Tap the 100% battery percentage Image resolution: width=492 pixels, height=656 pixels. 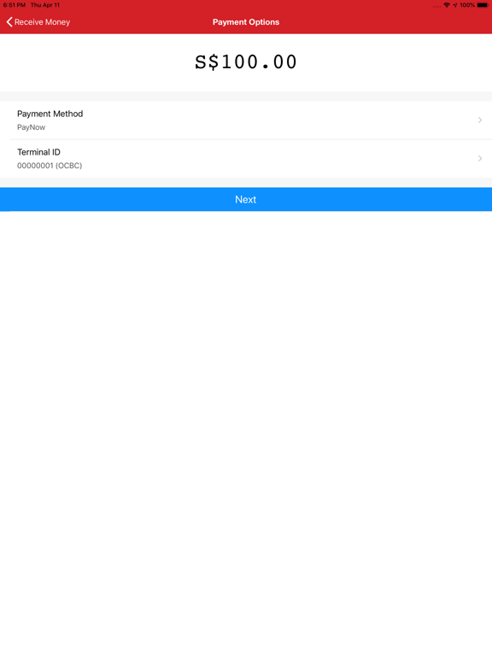[467, 5]
